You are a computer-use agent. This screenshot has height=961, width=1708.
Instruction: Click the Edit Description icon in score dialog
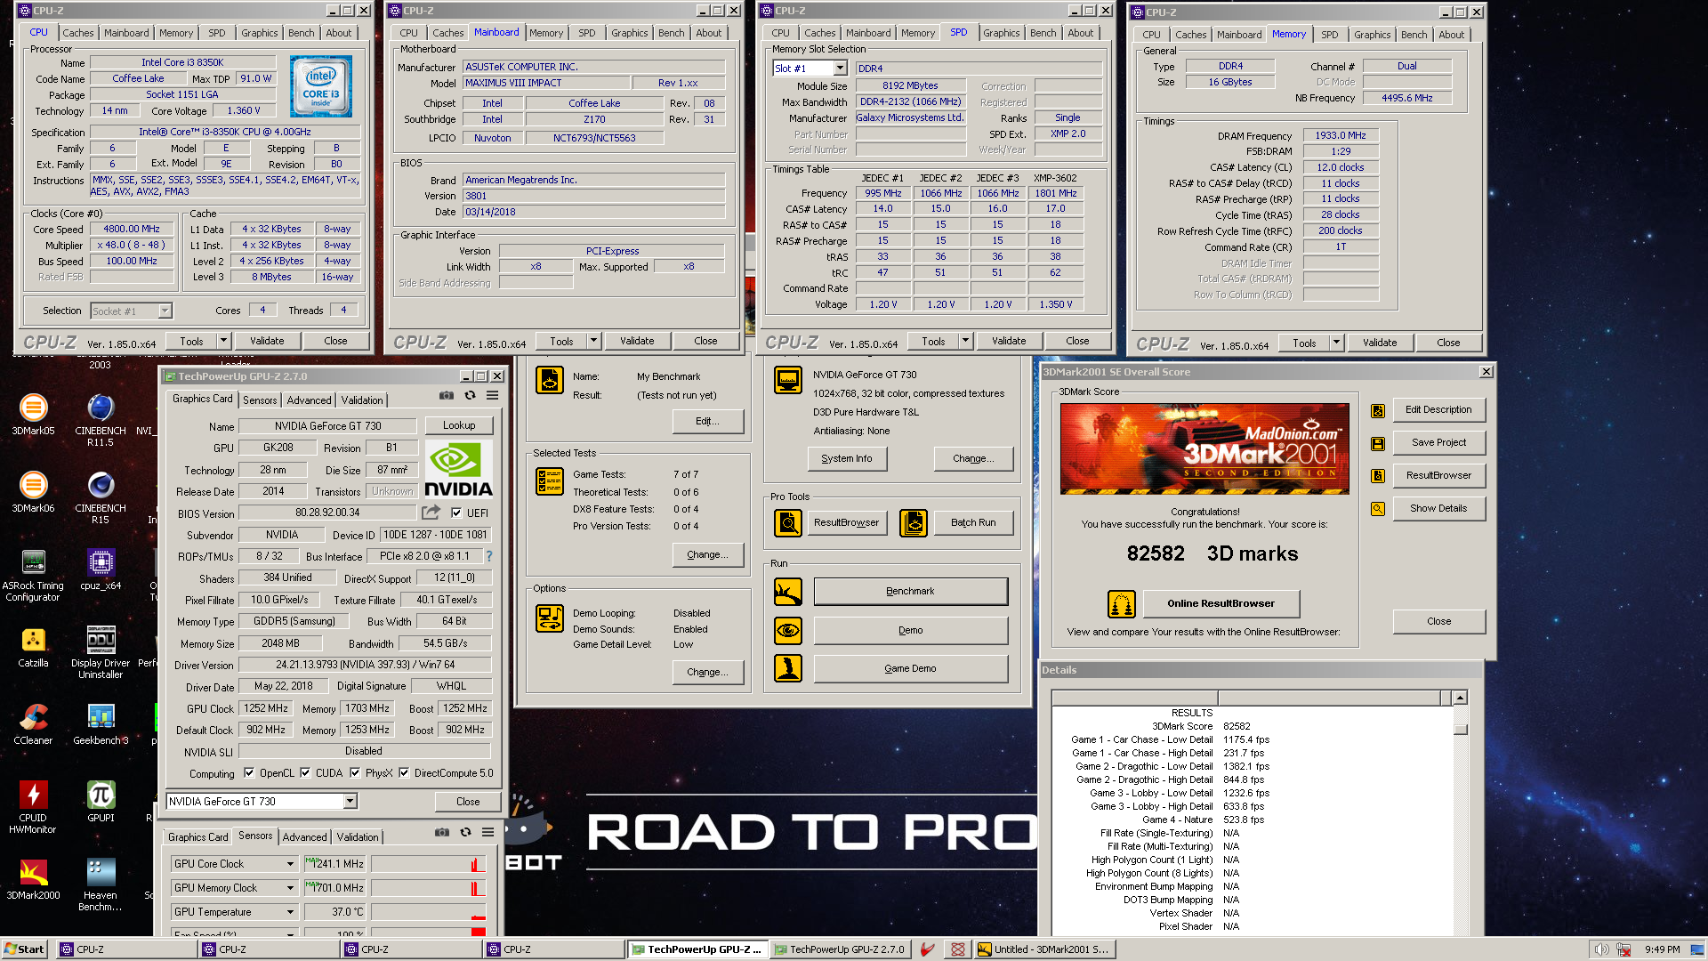click(x=1378, y=411)
